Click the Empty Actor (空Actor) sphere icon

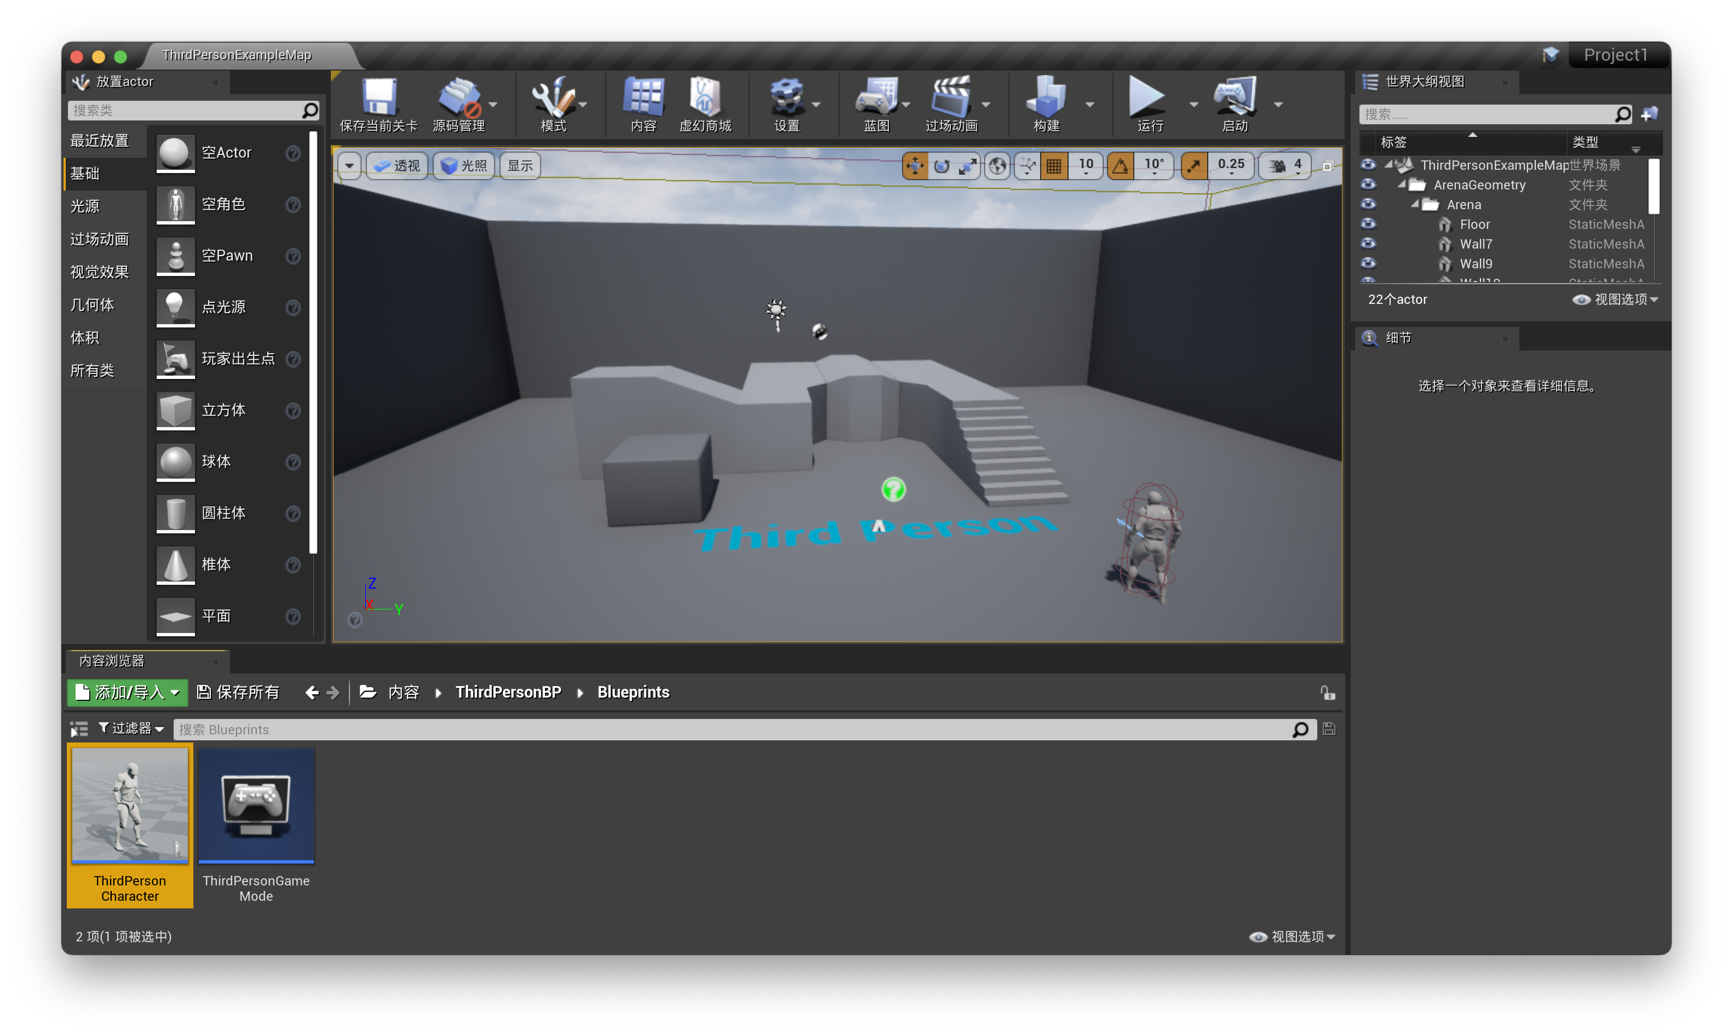tap(175, 153)
